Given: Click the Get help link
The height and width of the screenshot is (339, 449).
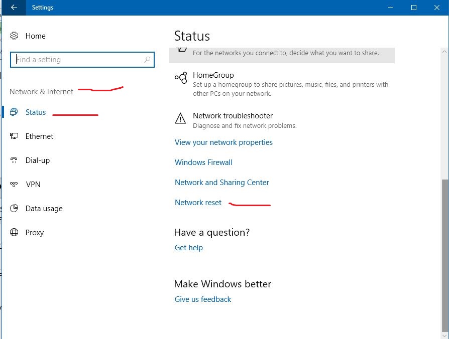Looking at the screenshot, I should click(189, 248).
